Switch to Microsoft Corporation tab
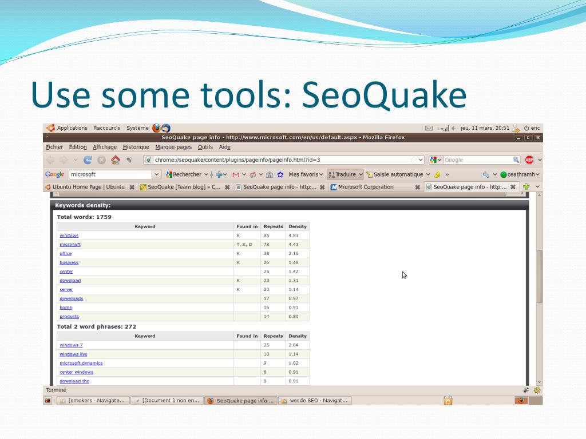Screen dimensions: 586x439 coord(375,187)
